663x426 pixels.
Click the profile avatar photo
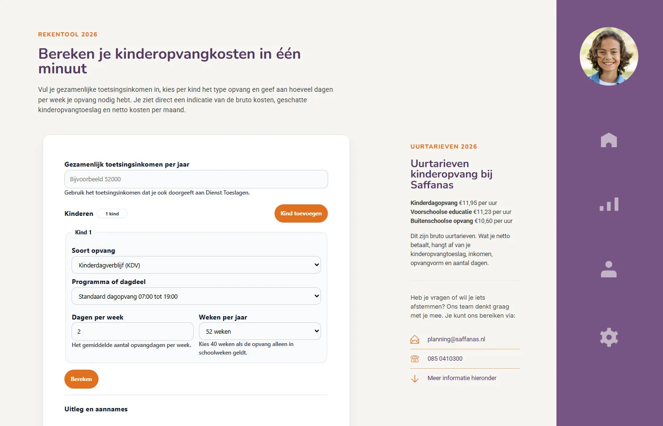pos(609,56)
